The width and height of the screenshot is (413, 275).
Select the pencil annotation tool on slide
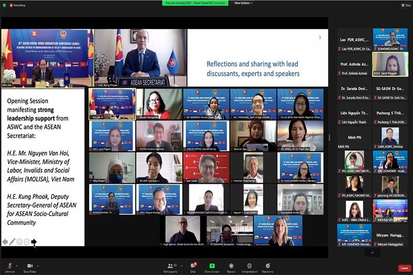tap(12, 241)
